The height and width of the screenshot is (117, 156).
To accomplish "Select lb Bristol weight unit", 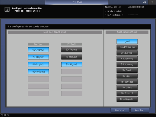I will coord(127,93).
